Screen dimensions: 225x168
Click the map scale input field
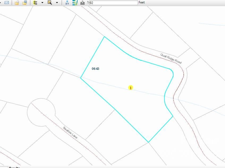[113, 3]
